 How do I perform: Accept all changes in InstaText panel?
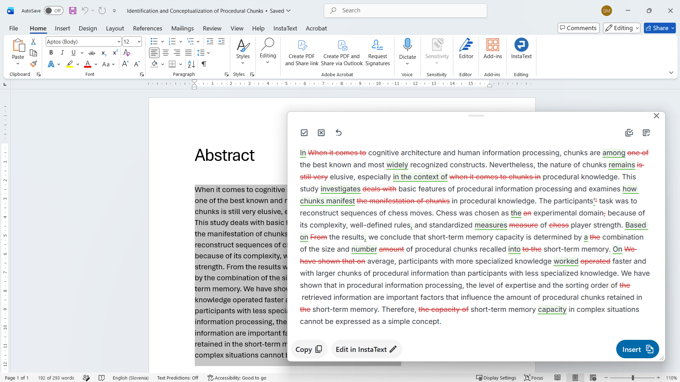point(304,133)
